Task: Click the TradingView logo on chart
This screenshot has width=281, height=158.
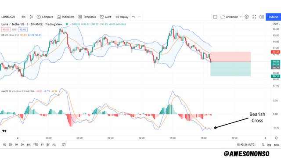Action: tap(4, 131)
